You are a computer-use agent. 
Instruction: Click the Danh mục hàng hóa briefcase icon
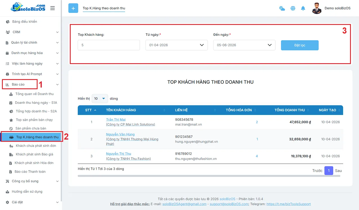[8, 53]
